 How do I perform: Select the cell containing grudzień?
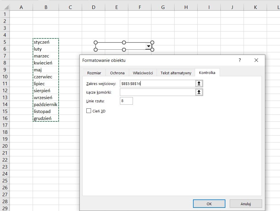click(x=46, y=118)
